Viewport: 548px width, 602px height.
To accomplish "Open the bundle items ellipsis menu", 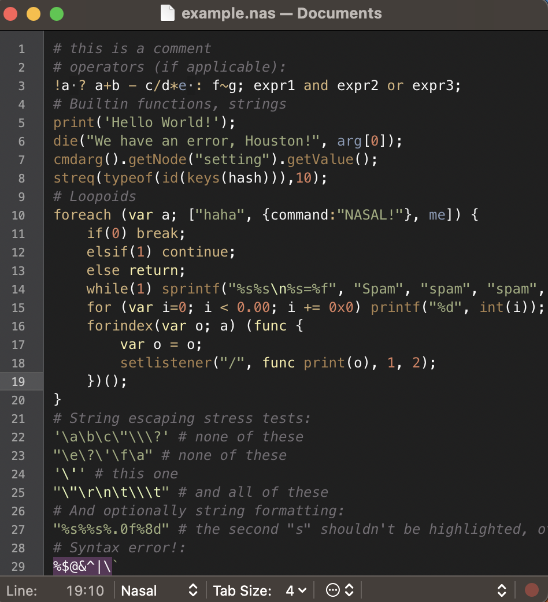I will tap(332, 590).
